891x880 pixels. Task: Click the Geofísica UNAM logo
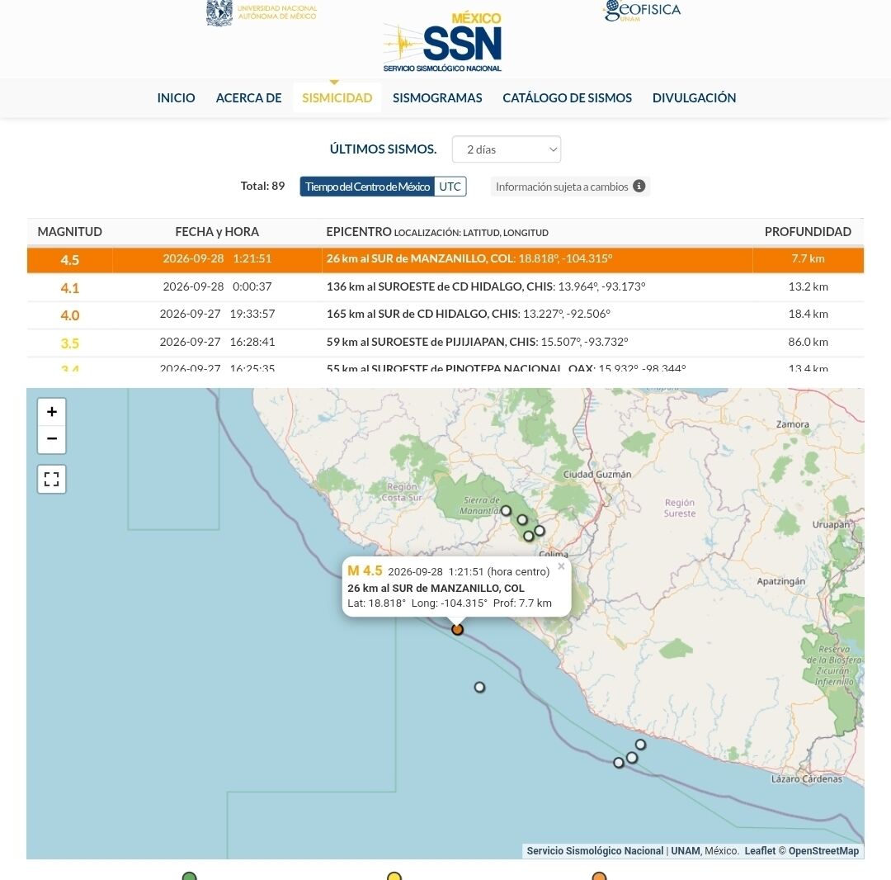642,10
